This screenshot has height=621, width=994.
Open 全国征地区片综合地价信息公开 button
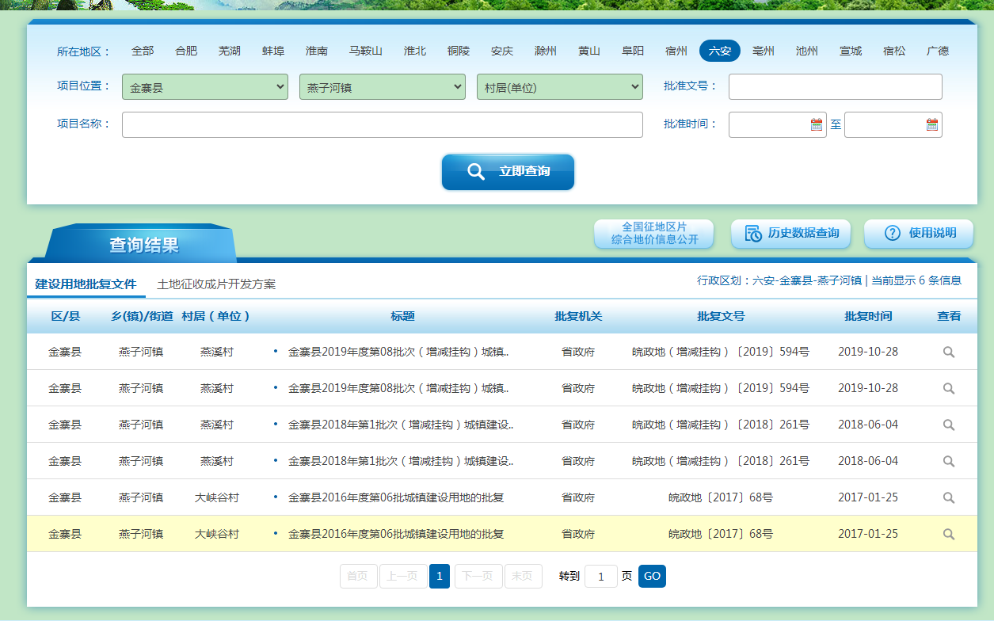pos(654,234)
